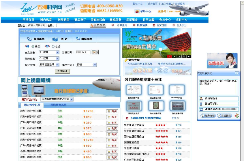Screen dimensions: 244x161
Task: Click the mobile phone icon in the 请填写手机 row
Action: (x=201, y=104)
